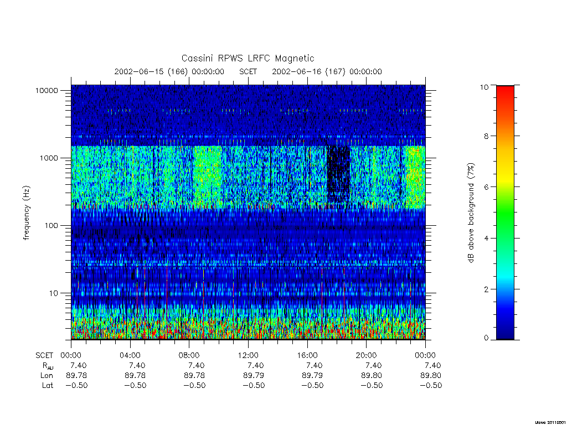The height and width of the screenshot is (425, 567).
Task: Click the 'Lon' row label
Action: coord(47,376)
